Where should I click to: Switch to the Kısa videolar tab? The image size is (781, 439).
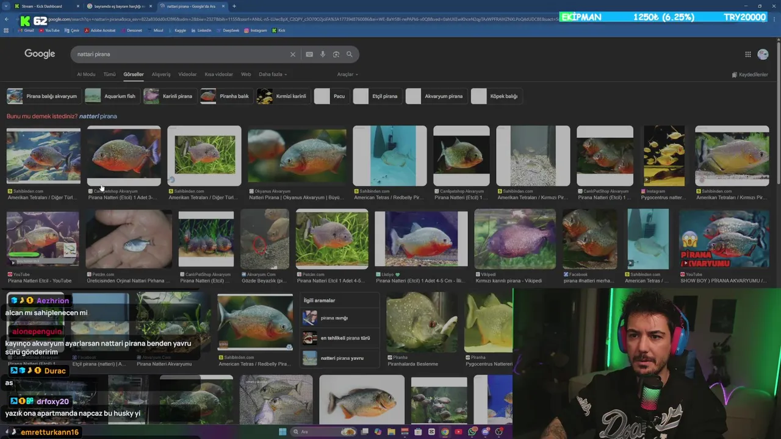point(218,74)
